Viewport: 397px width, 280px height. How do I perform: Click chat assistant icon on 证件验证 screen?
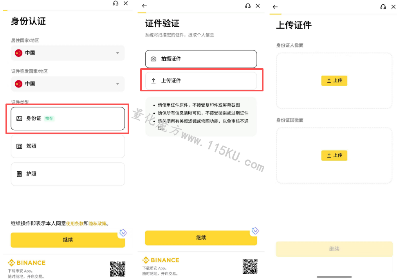point(255,231)
